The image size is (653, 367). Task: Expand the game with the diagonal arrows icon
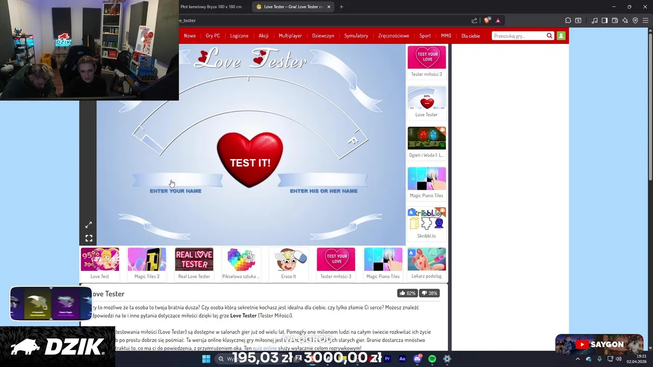point(89,225)
